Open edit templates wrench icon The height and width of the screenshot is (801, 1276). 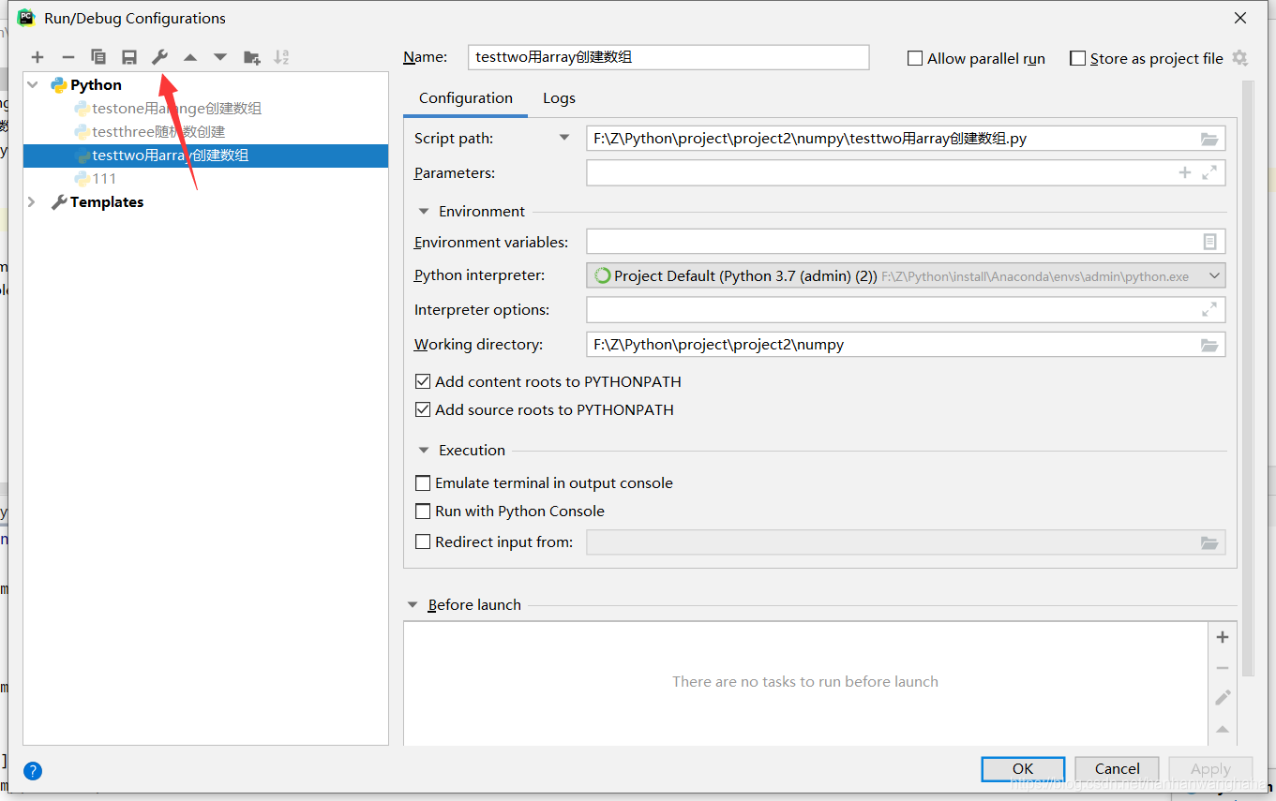pyautogui.click(x=159, y=58)
